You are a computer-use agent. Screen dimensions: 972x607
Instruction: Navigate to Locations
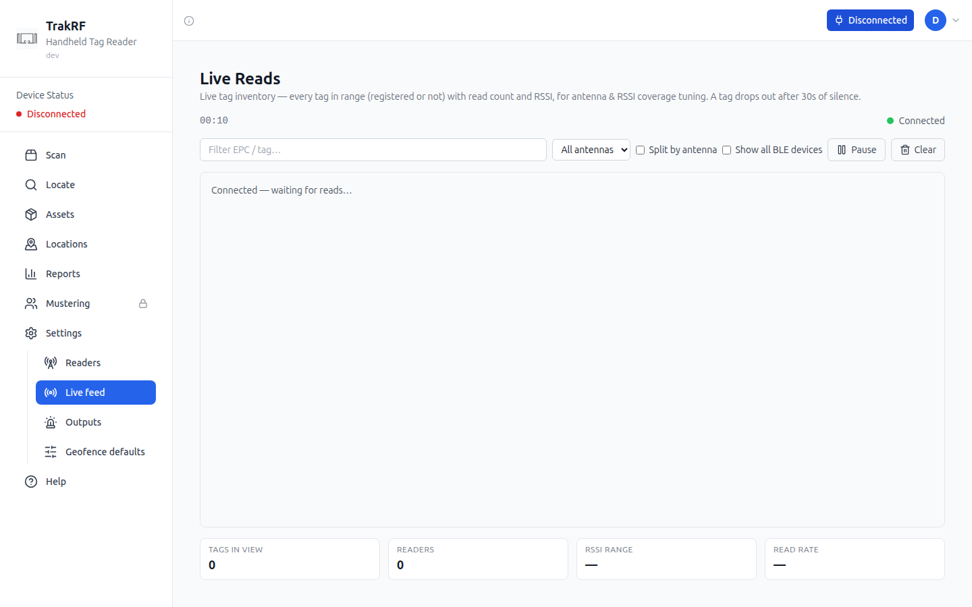coord(86,244)
